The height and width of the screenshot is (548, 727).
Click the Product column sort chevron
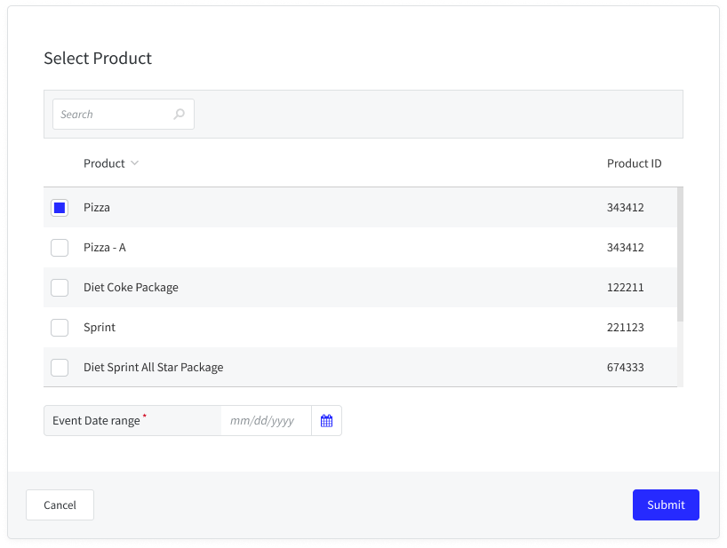[135, 163]
